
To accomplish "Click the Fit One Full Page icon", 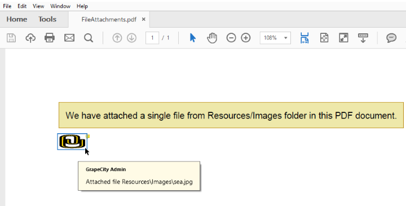I will coord(324,38).
